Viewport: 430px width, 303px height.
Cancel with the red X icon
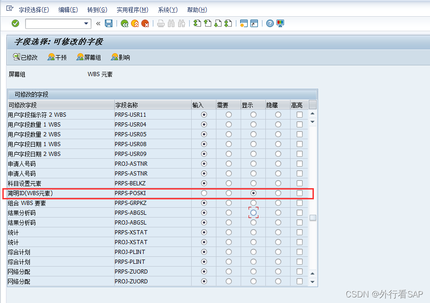click(x=145, y=24)
